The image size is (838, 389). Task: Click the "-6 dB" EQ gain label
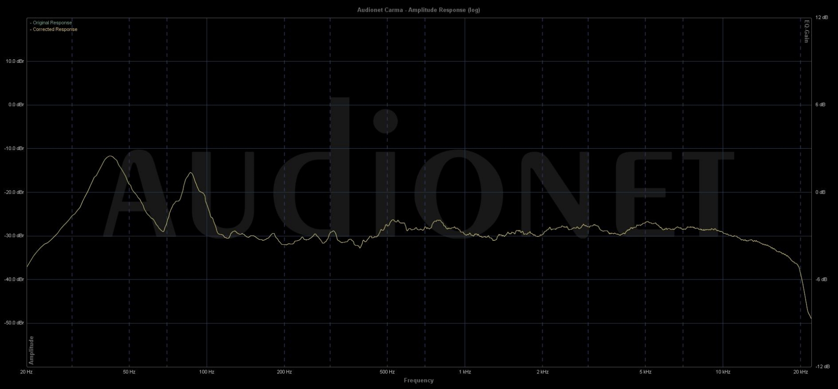821,279
